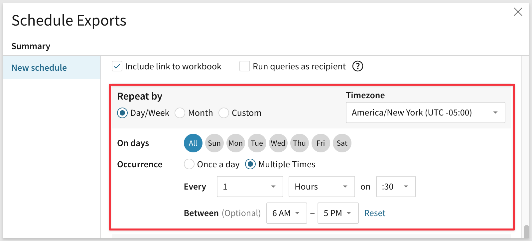Close the Schedule Exports dialog
Viewport: 532px width, 241px height.
pyautogui.click(x=518, y=12)
